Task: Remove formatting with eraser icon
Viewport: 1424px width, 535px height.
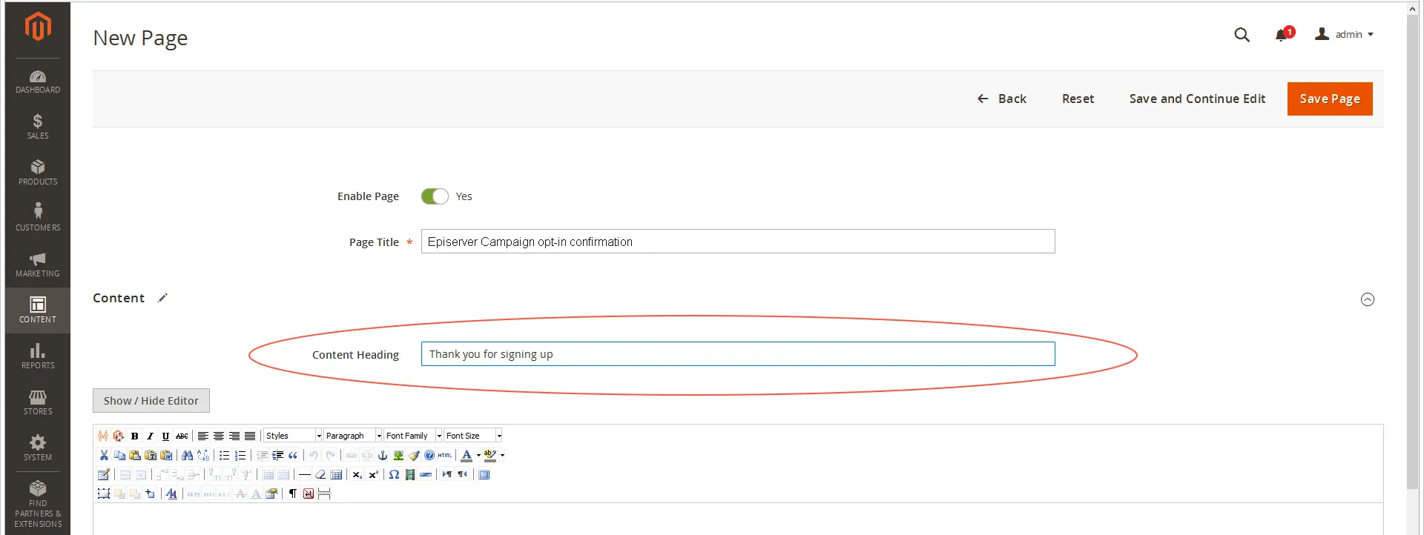Action: (320, 474)
